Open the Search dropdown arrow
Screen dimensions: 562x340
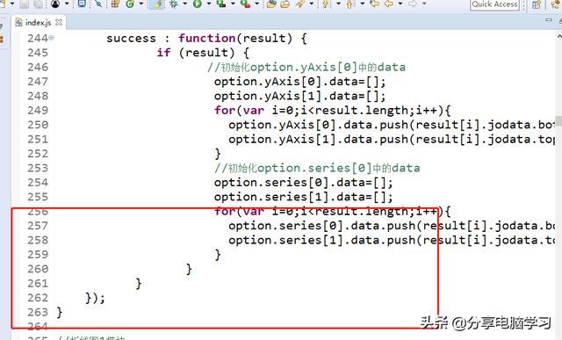[312, 4]
